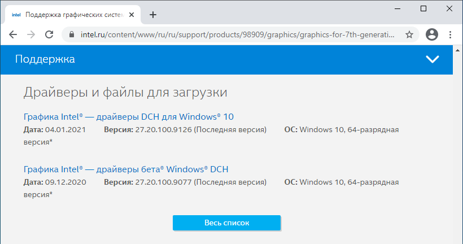Click the browser back arrow
Image resolution: width=463 pixels, height=244 pixels.
click(x=13, y=34)
